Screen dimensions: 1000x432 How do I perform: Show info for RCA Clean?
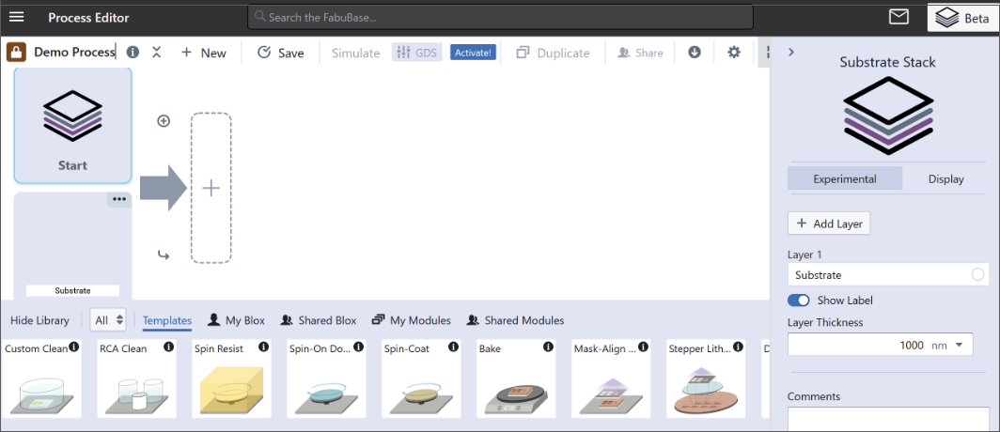pyautogui.click(x=168, y=347)
